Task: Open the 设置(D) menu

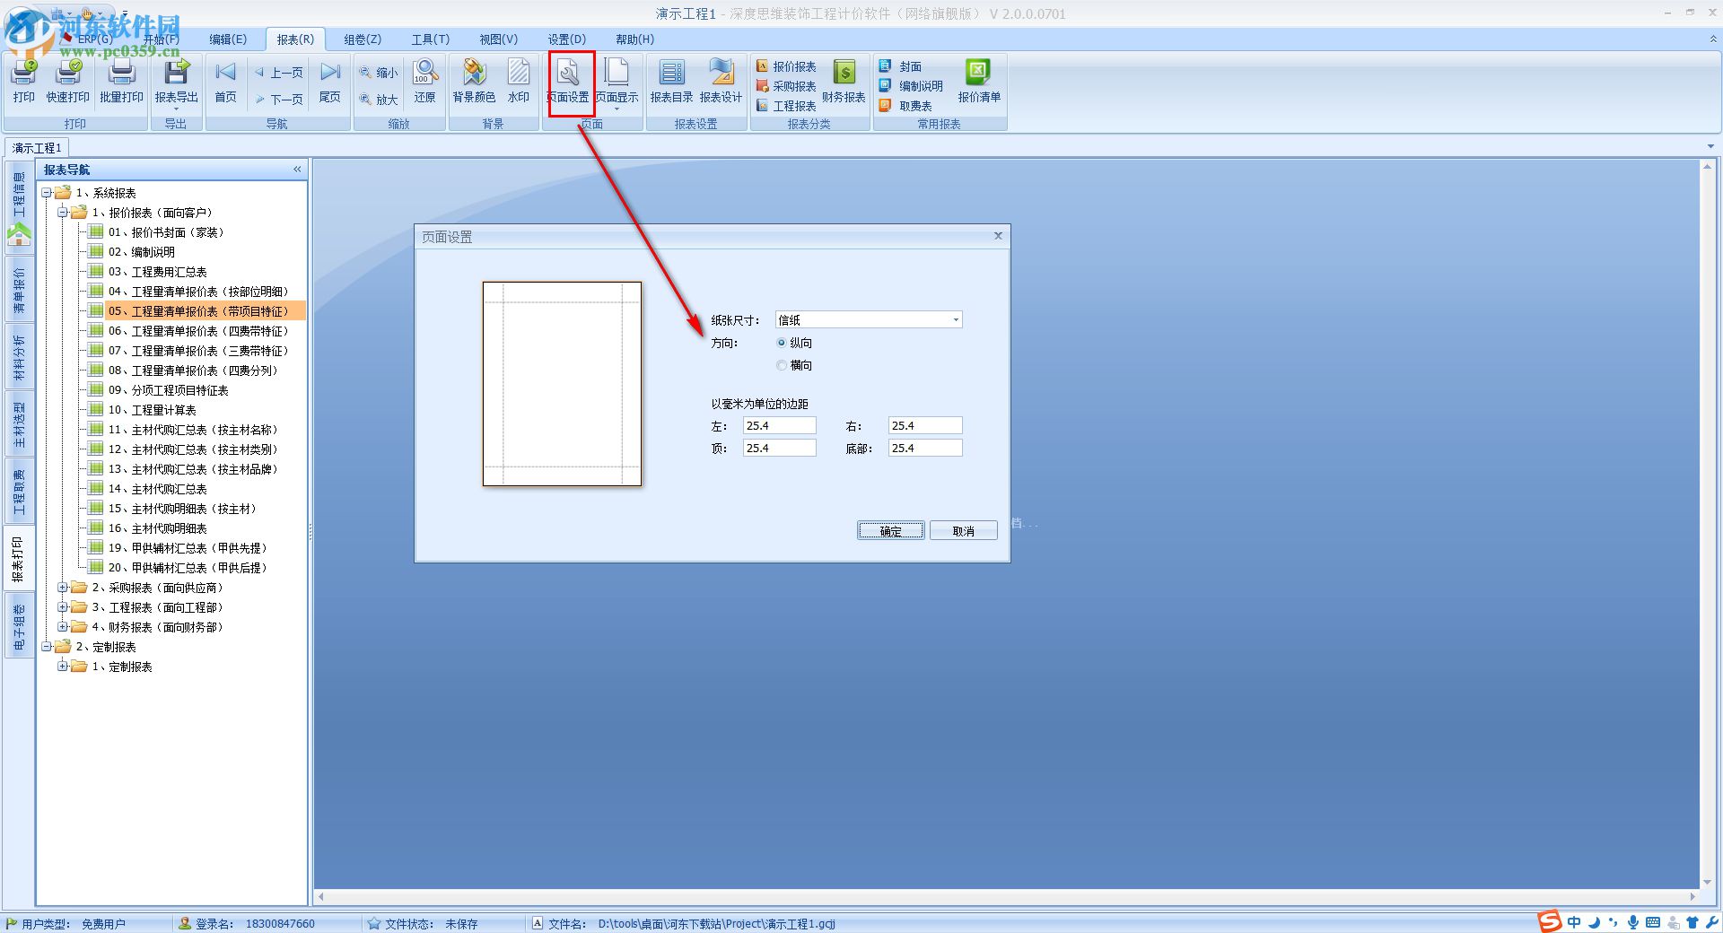Action: pyautogui.click(x=567, y=39)
